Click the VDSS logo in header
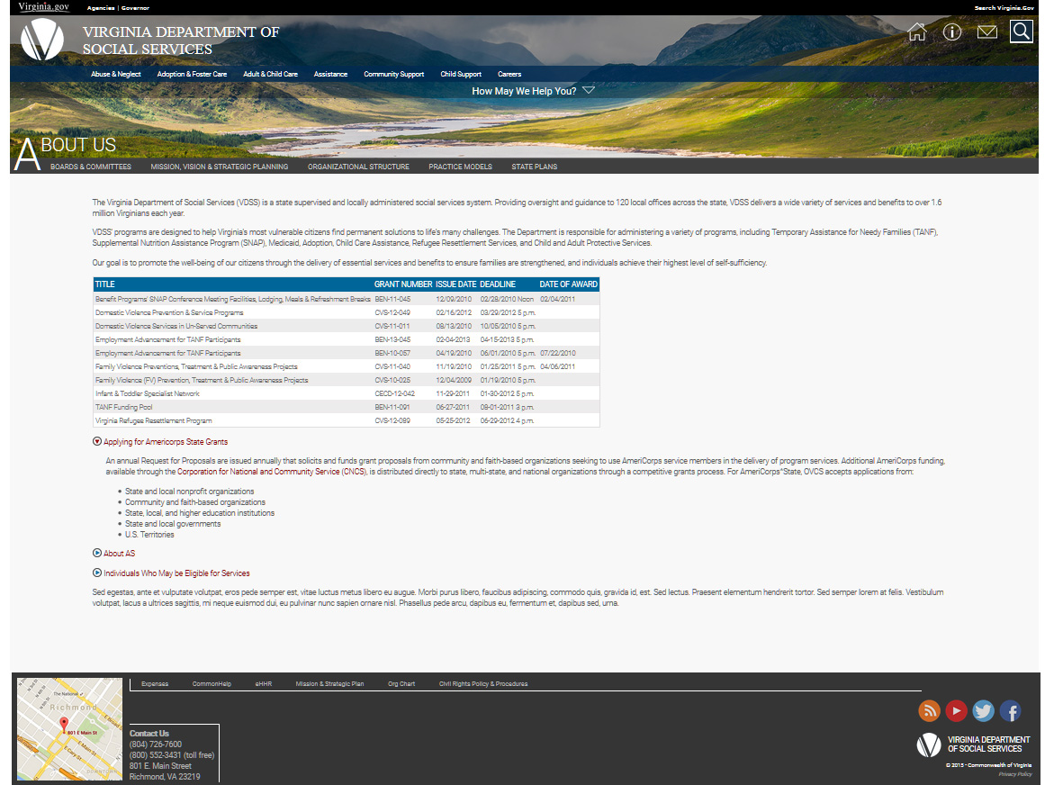The image size is (1045, 785). click(x=42, y=40)
